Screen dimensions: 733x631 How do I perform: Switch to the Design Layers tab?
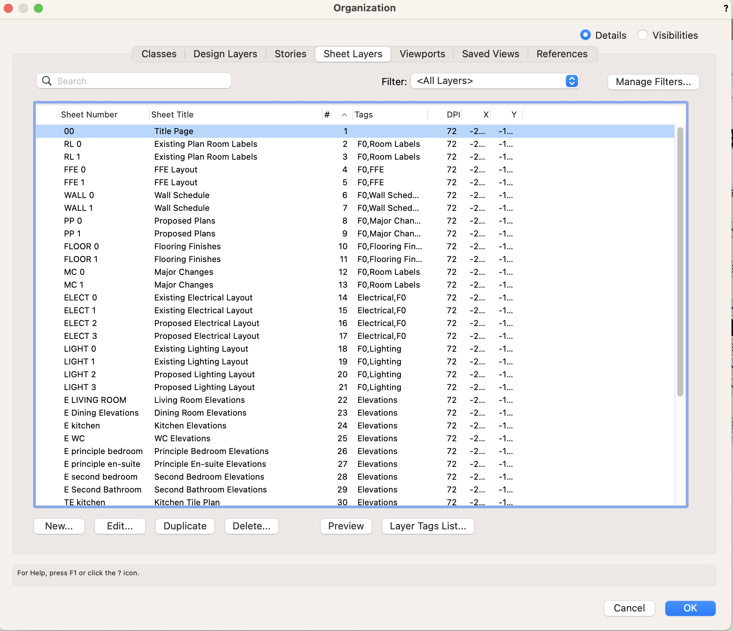[225, 54]
